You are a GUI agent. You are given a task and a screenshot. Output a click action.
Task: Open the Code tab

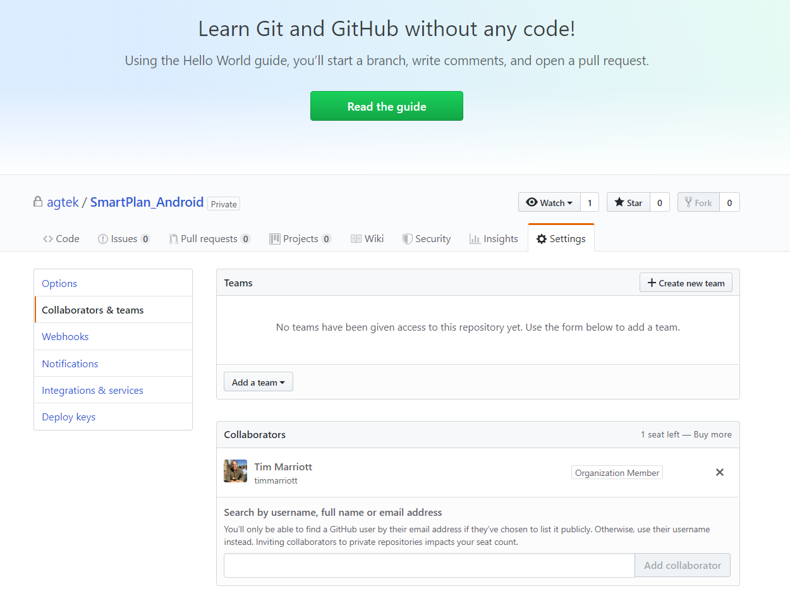tap(61, 238)
